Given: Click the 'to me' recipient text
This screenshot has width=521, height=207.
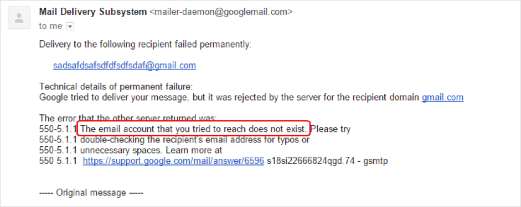Looking at the screenshot, I should [x=51, y=26].
